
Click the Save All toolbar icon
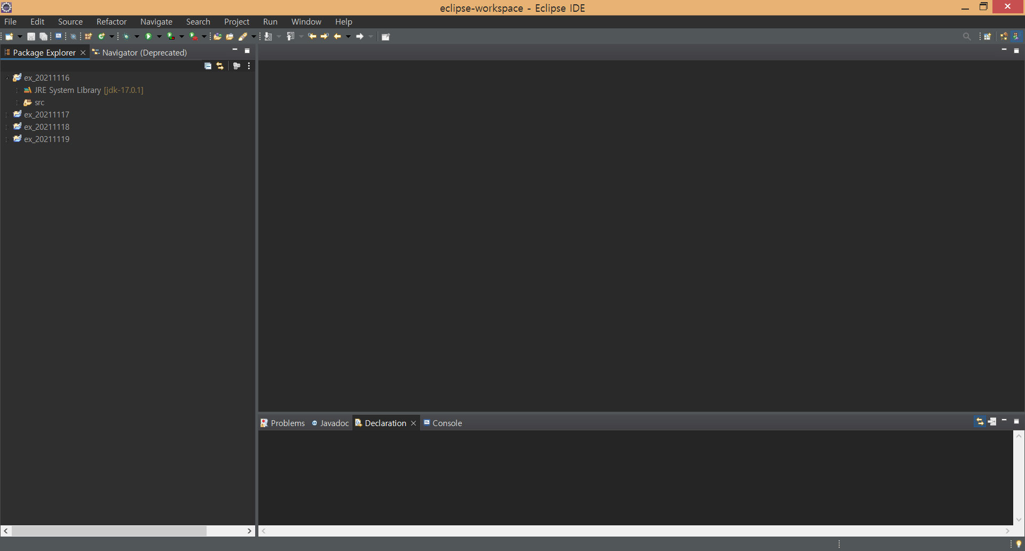43,36
